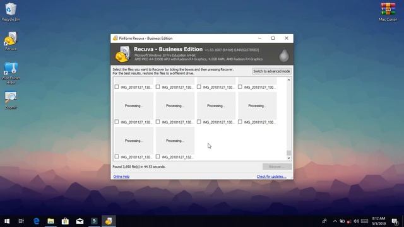Click the Recuva taskbar button
The height and width of the screenshot is (227, 404).
[109, 221]
